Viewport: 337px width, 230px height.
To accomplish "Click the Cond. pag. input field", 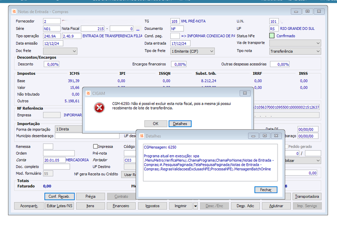I will [x=175, y=36].
